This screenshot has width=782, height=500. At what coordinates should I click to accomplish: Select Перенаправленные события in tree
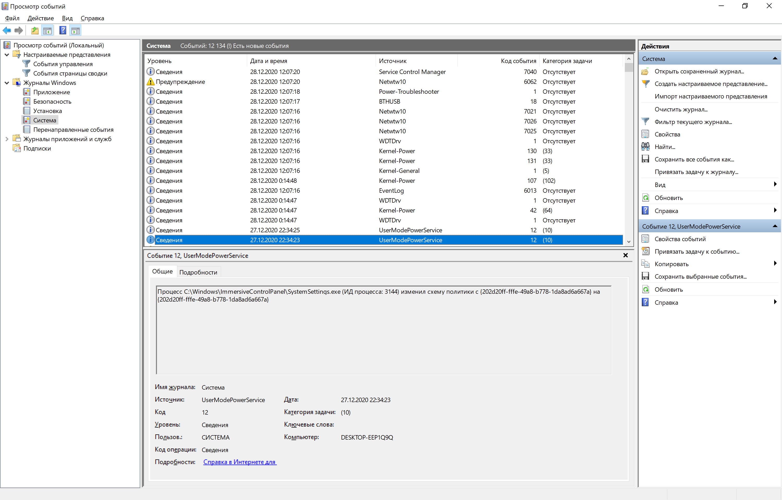[74, 129]
